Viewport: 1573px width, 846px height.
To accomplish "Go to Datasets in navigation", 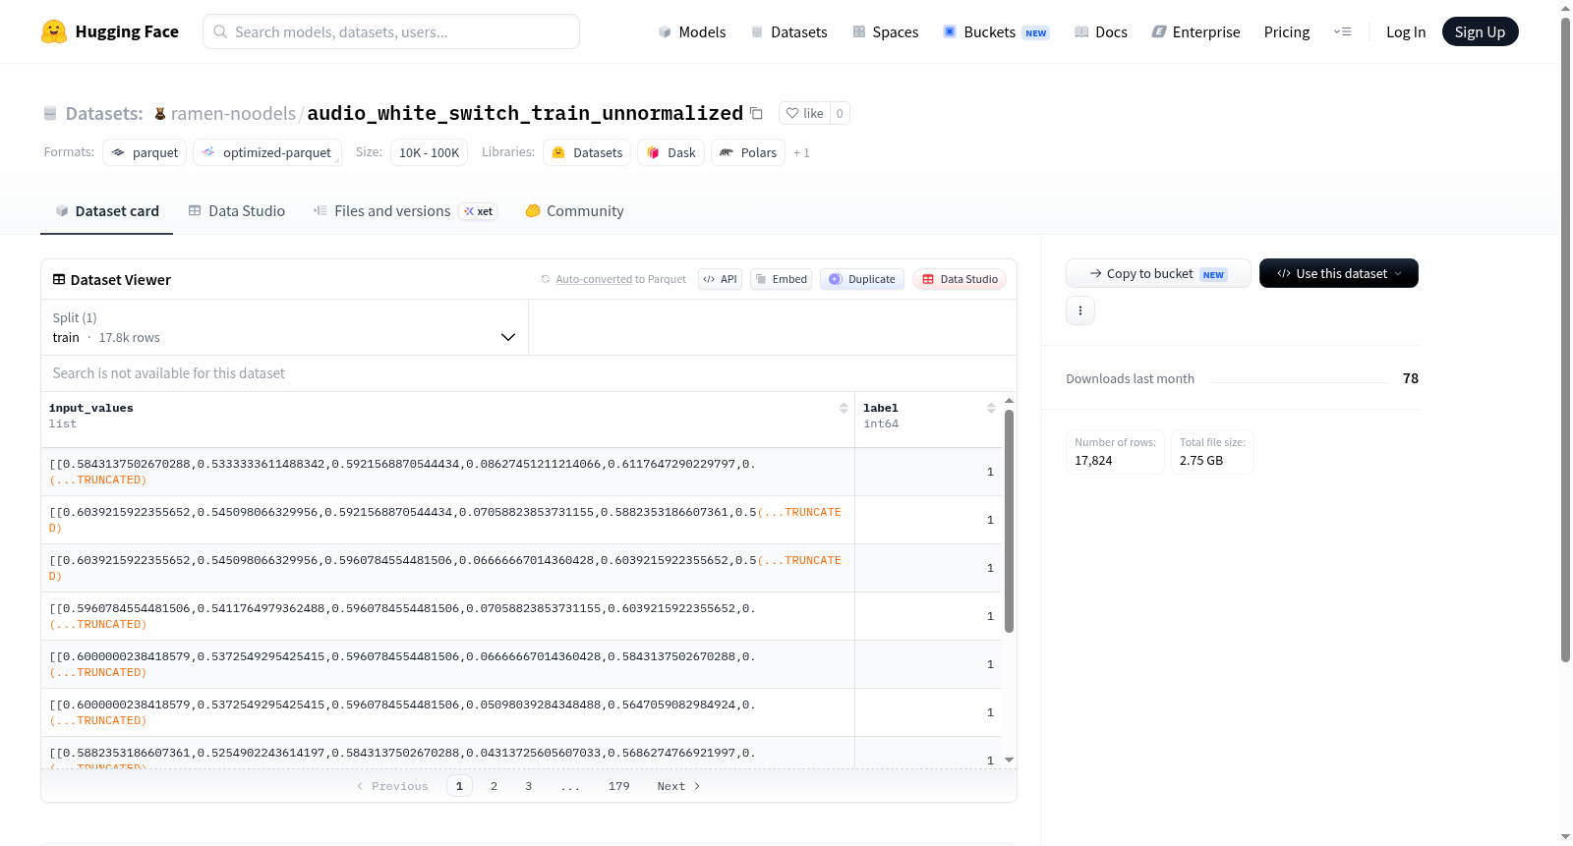I will point(789,31).
